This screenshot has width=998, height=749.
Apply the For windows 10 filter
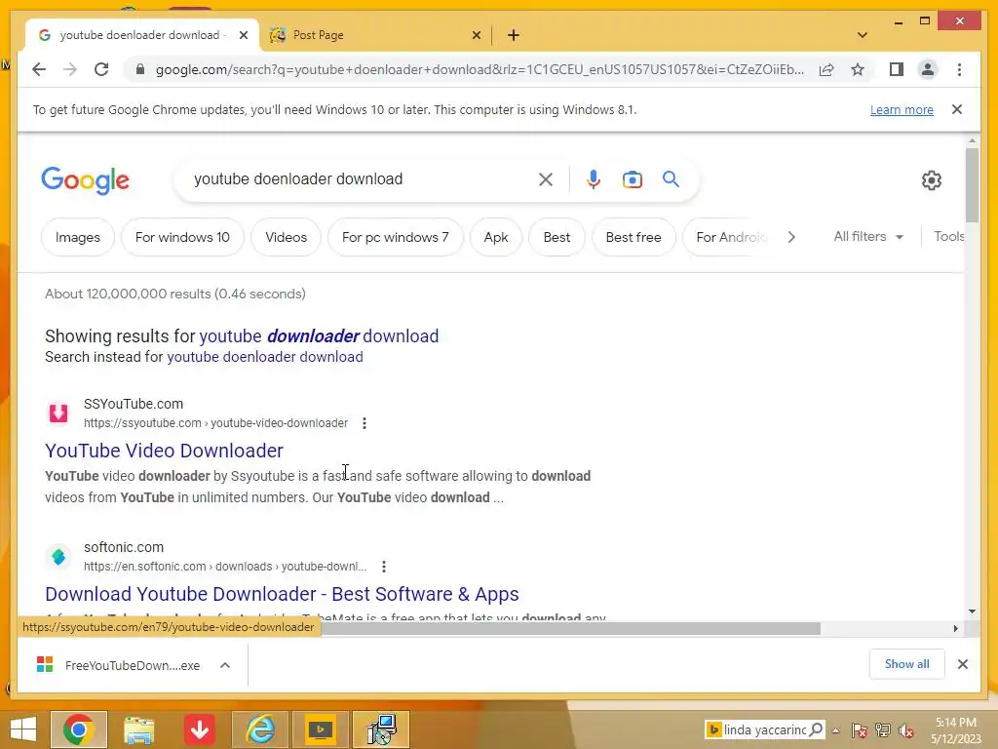point(182,237)
